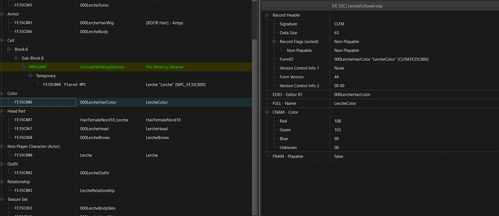Screen dimensions: 499x216
Task: Click the FNAM - Playable value False
Action: point(339,156)
